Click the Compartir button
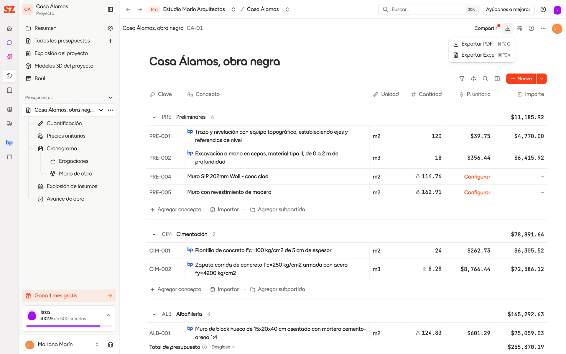 pos(486,28)
